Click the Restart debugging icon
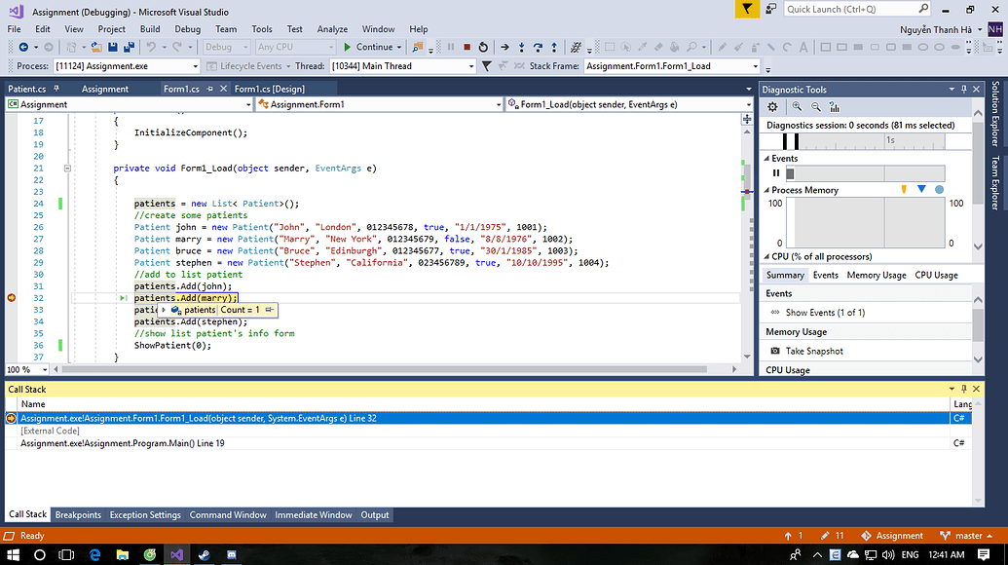 (x=484, y=46)
